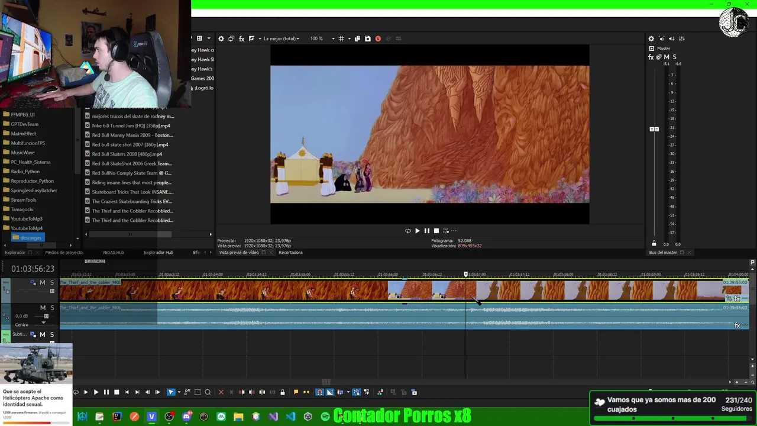Image resolution: width=757 pixels, height=426 pixels.
Task: Mute the video track 1
Action: (42, 283)
